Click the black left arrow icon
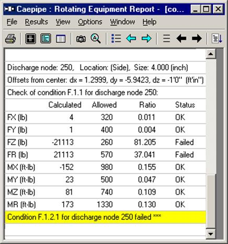This screenshot has height=244, width=228. pos(181,38)
